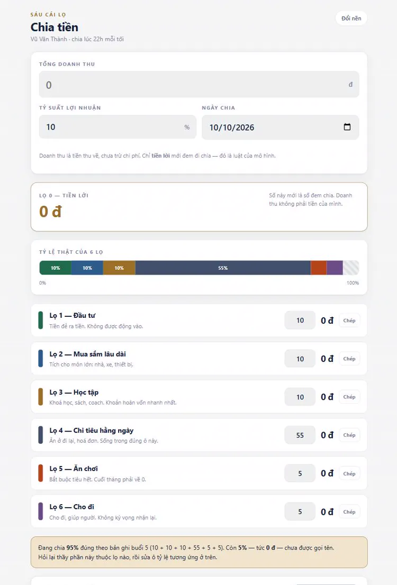
Task: Change Lọ 5 Ăn chơi percentage field
Action: coord(300,473)
